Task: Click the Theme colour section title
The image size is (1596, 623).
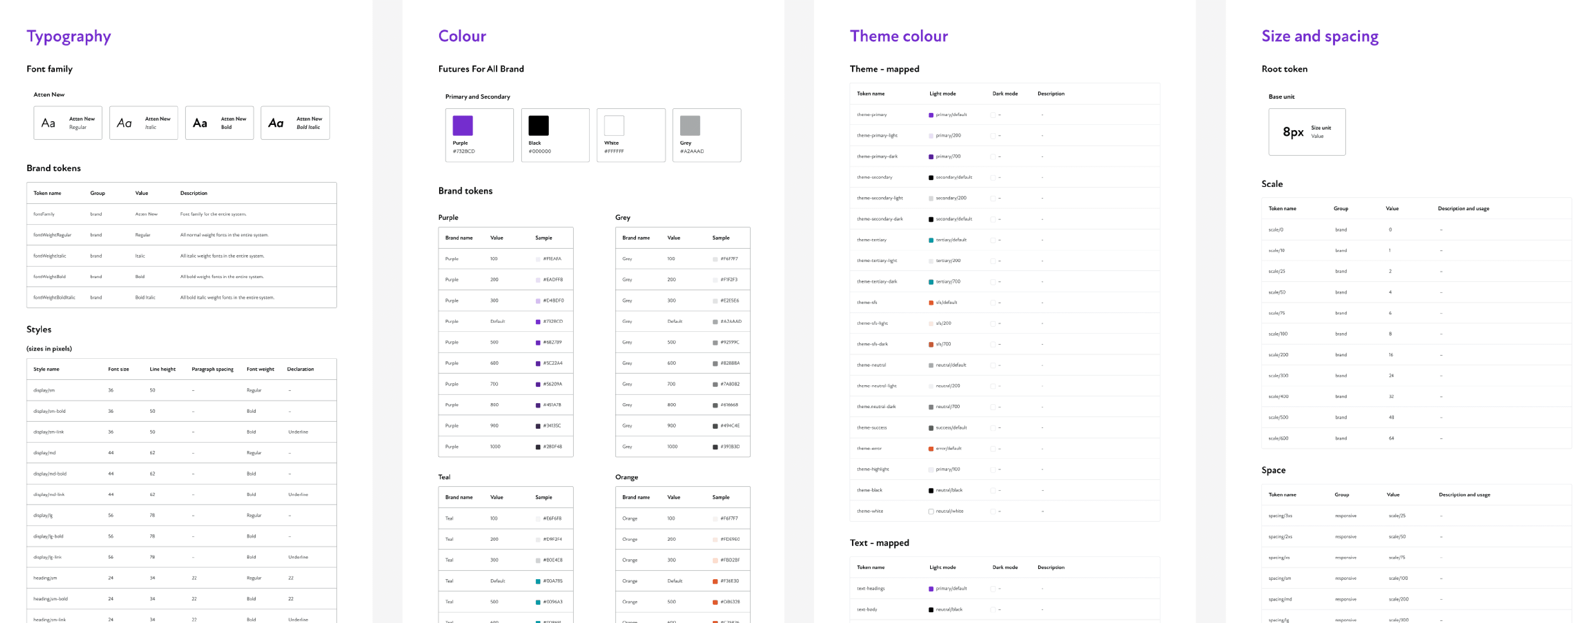Action: tap(898, 36)
